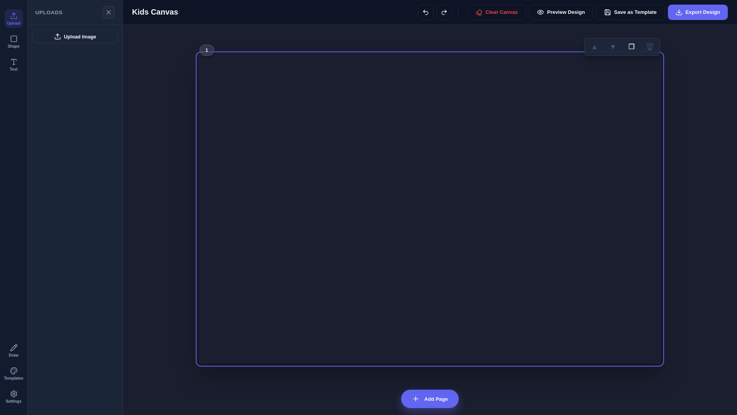Select page number 1 badge

207,50
